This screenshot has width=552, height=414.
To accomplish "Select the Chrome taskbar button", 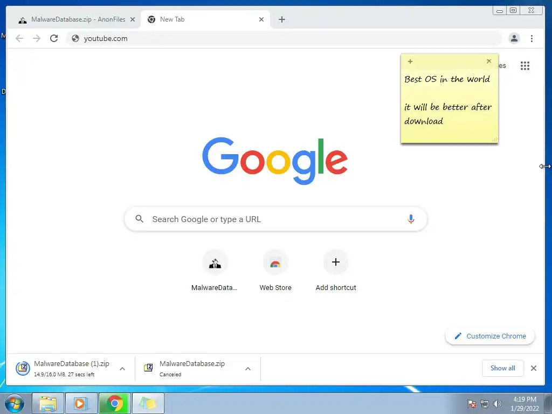I will 115,403.
